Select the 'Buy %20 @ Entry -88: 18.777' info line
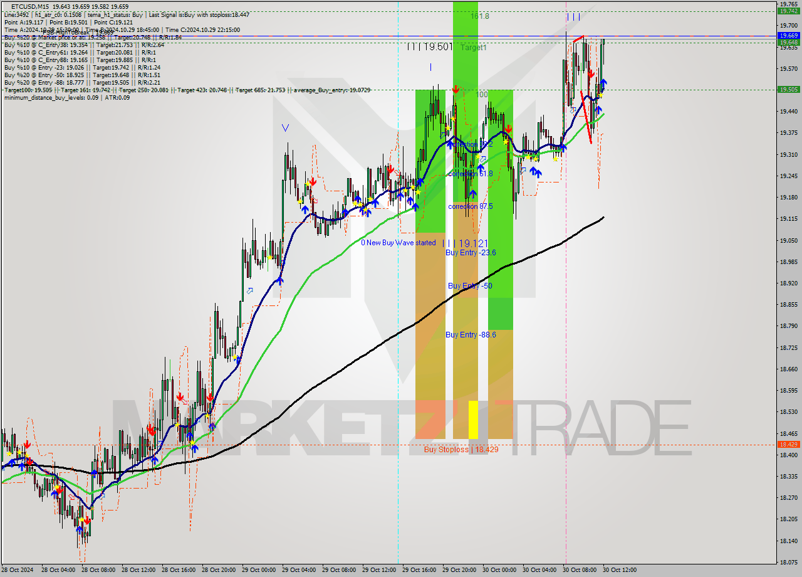 (82, 83)
